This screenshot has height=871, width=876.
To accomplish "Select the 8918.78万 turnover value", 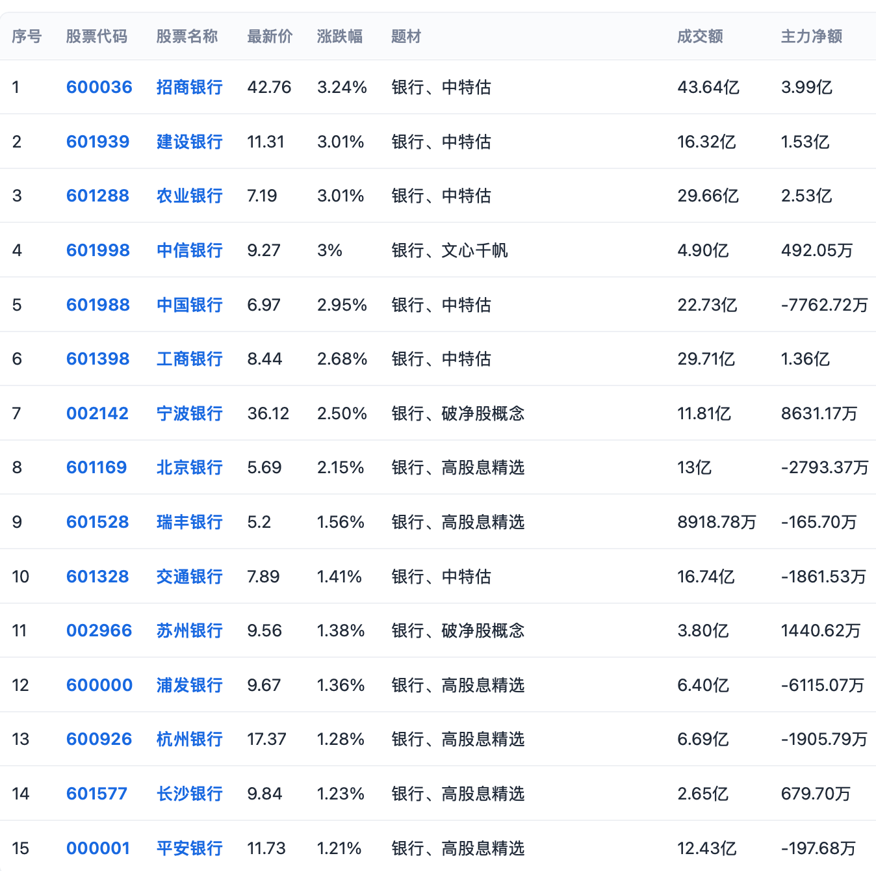I will click(717, 522).
